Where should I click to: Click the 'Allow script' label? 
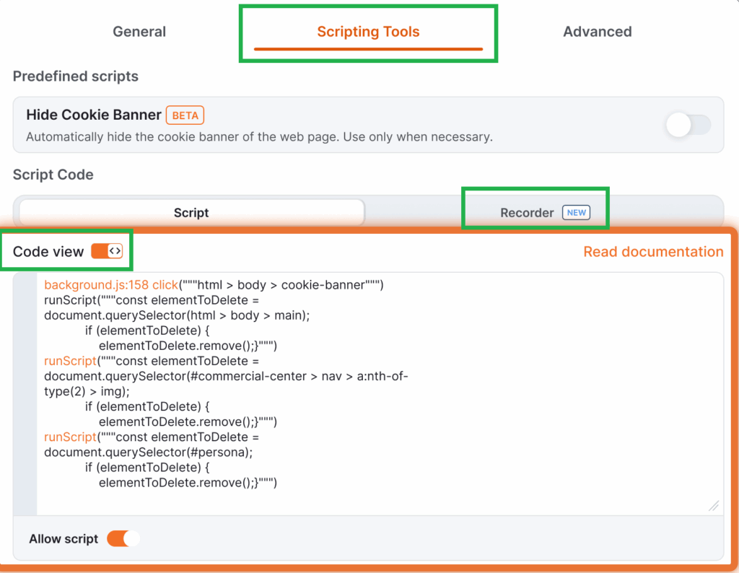(x=64, y=538)
